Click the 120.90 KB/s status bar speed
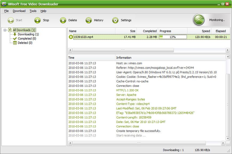Viewport: 232px width, 154px height. [202, 150]
